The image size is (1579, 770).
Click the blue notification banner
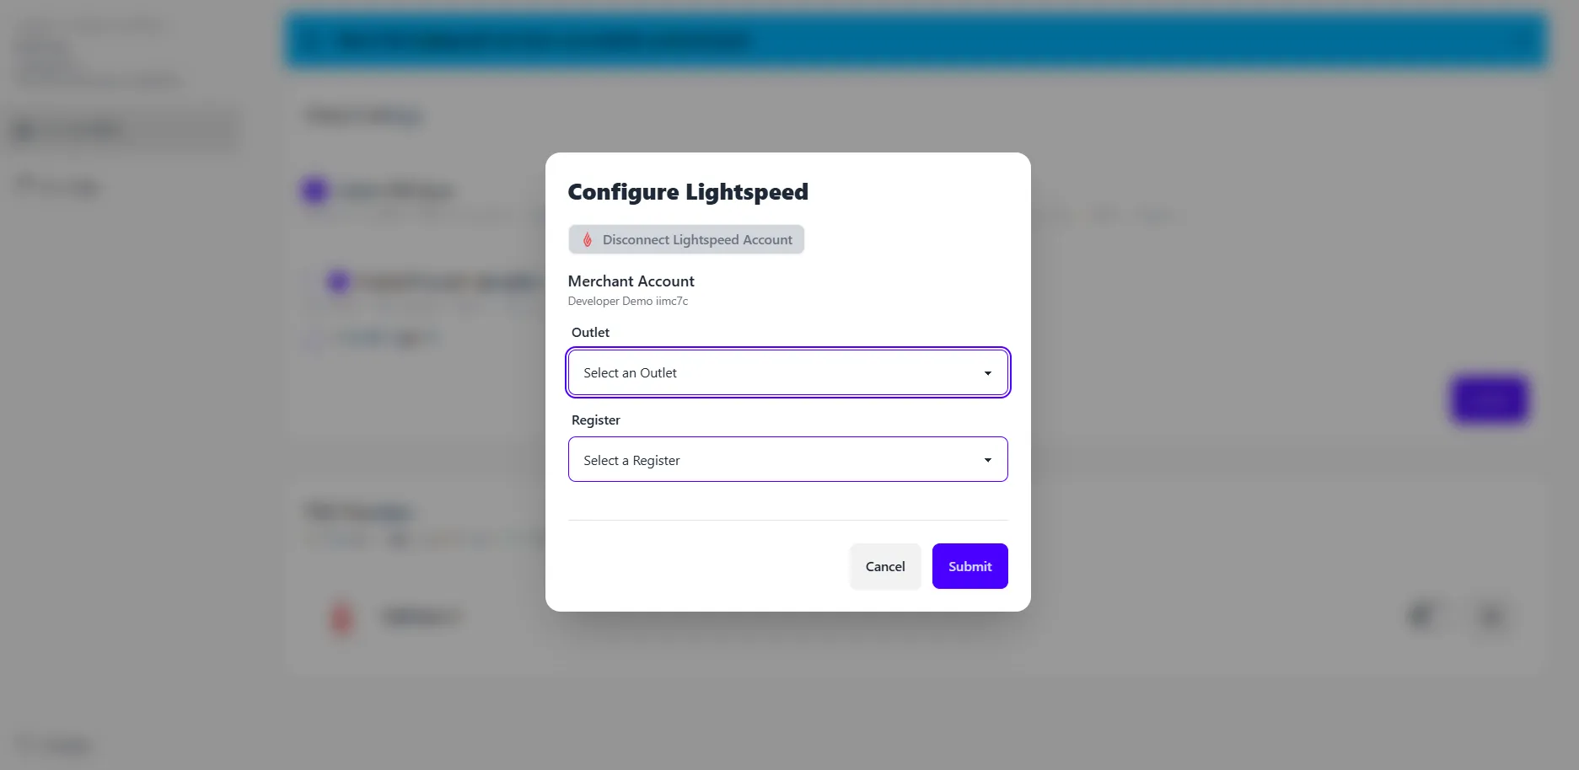916,40
